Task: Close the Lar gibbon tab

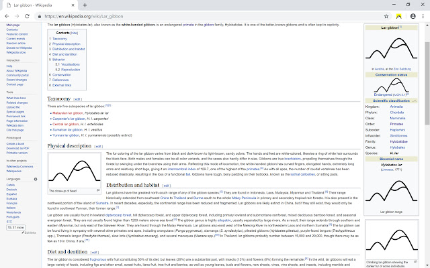Action: 73,5
